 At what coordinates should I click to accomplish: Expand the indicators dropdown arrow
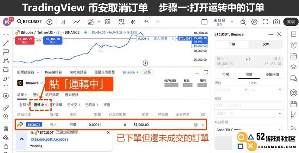[99, 22]
